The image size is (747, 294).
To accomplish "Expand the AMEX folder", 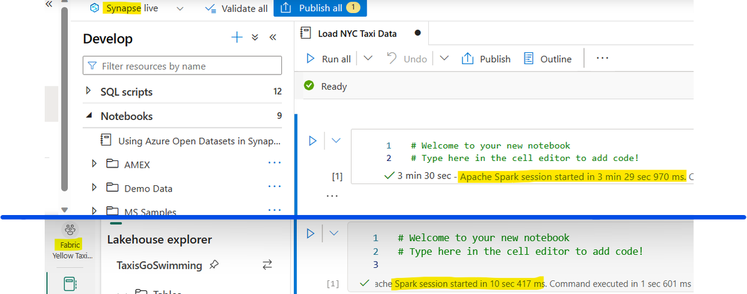I will click(x=95, y=164).
